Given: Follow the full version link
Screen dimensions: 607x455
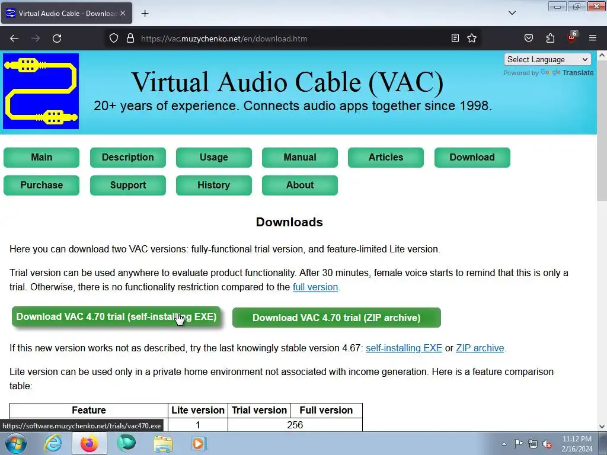Looking at the screenshot, I should pos(315,287).
